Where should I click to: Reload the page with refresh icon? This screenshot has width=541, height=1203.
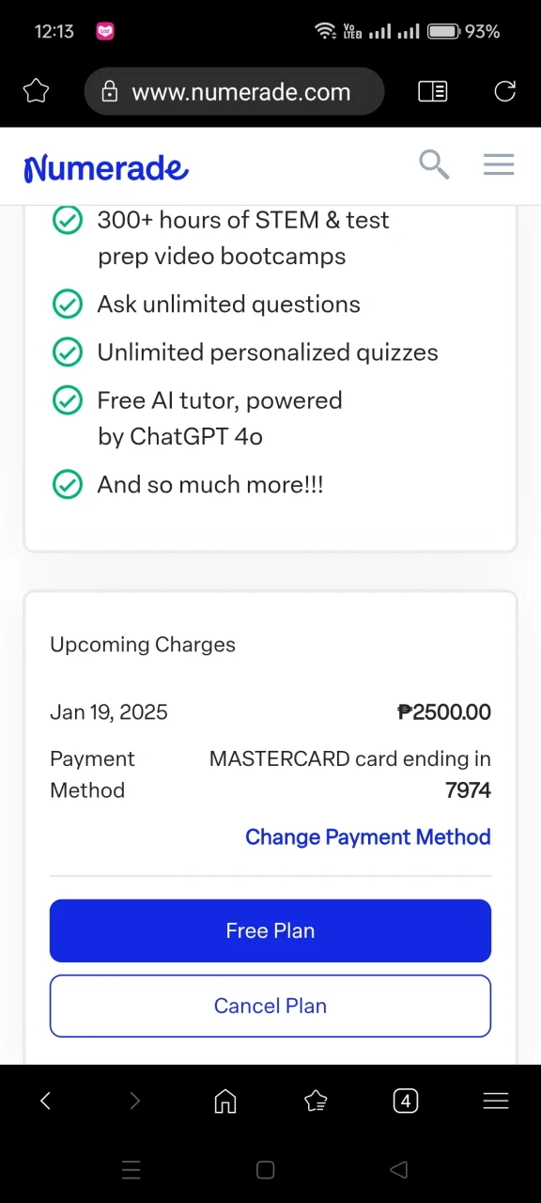pos(505,91)
